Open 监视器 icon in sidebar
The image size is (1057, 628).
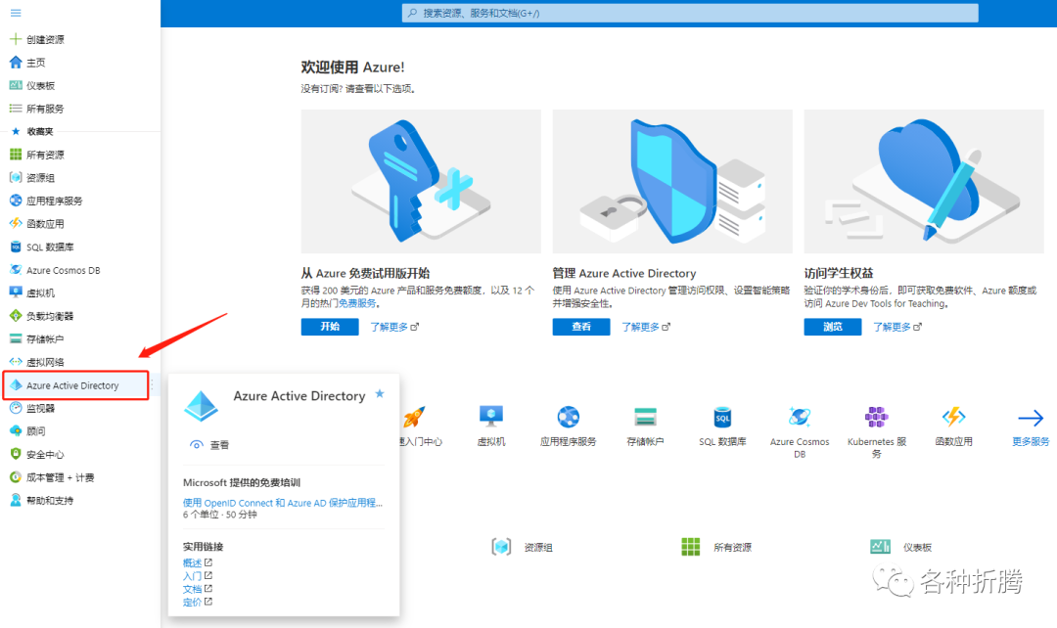click(x=16, y=408)
